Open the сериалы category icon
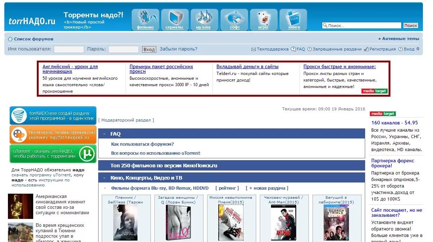The height and width of the screenshot is (242, 433). click(175, 19)
